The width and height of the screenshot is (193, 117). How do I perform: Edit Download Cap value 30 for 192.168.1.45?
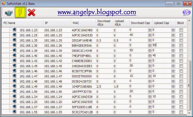point(139,66)
